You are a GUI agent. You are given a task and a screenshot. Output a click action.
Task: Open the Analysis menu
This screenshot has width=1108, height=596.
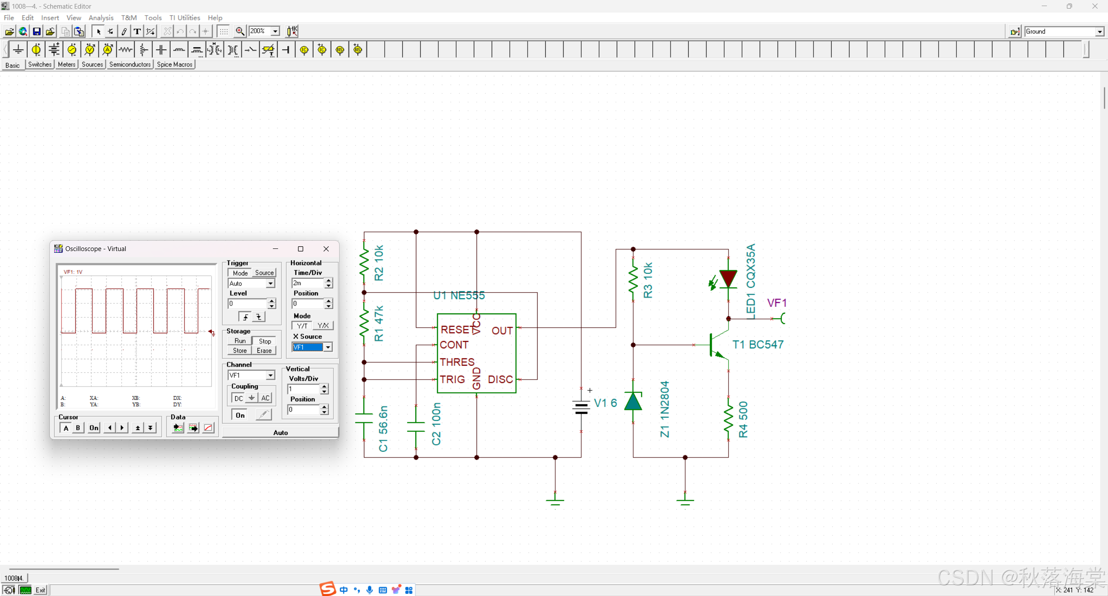[100, 18]
